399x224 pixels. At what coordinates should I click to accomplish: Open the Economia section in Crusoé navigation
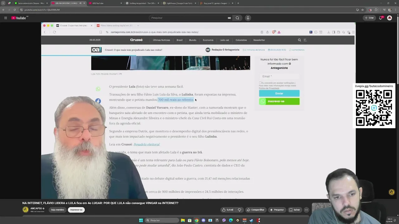[x=208, y=40]
